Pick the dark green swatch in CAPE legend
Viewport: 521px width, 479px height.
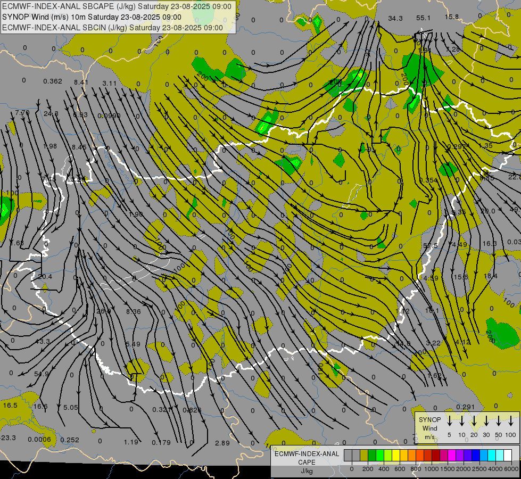click(x=372, y=455)
